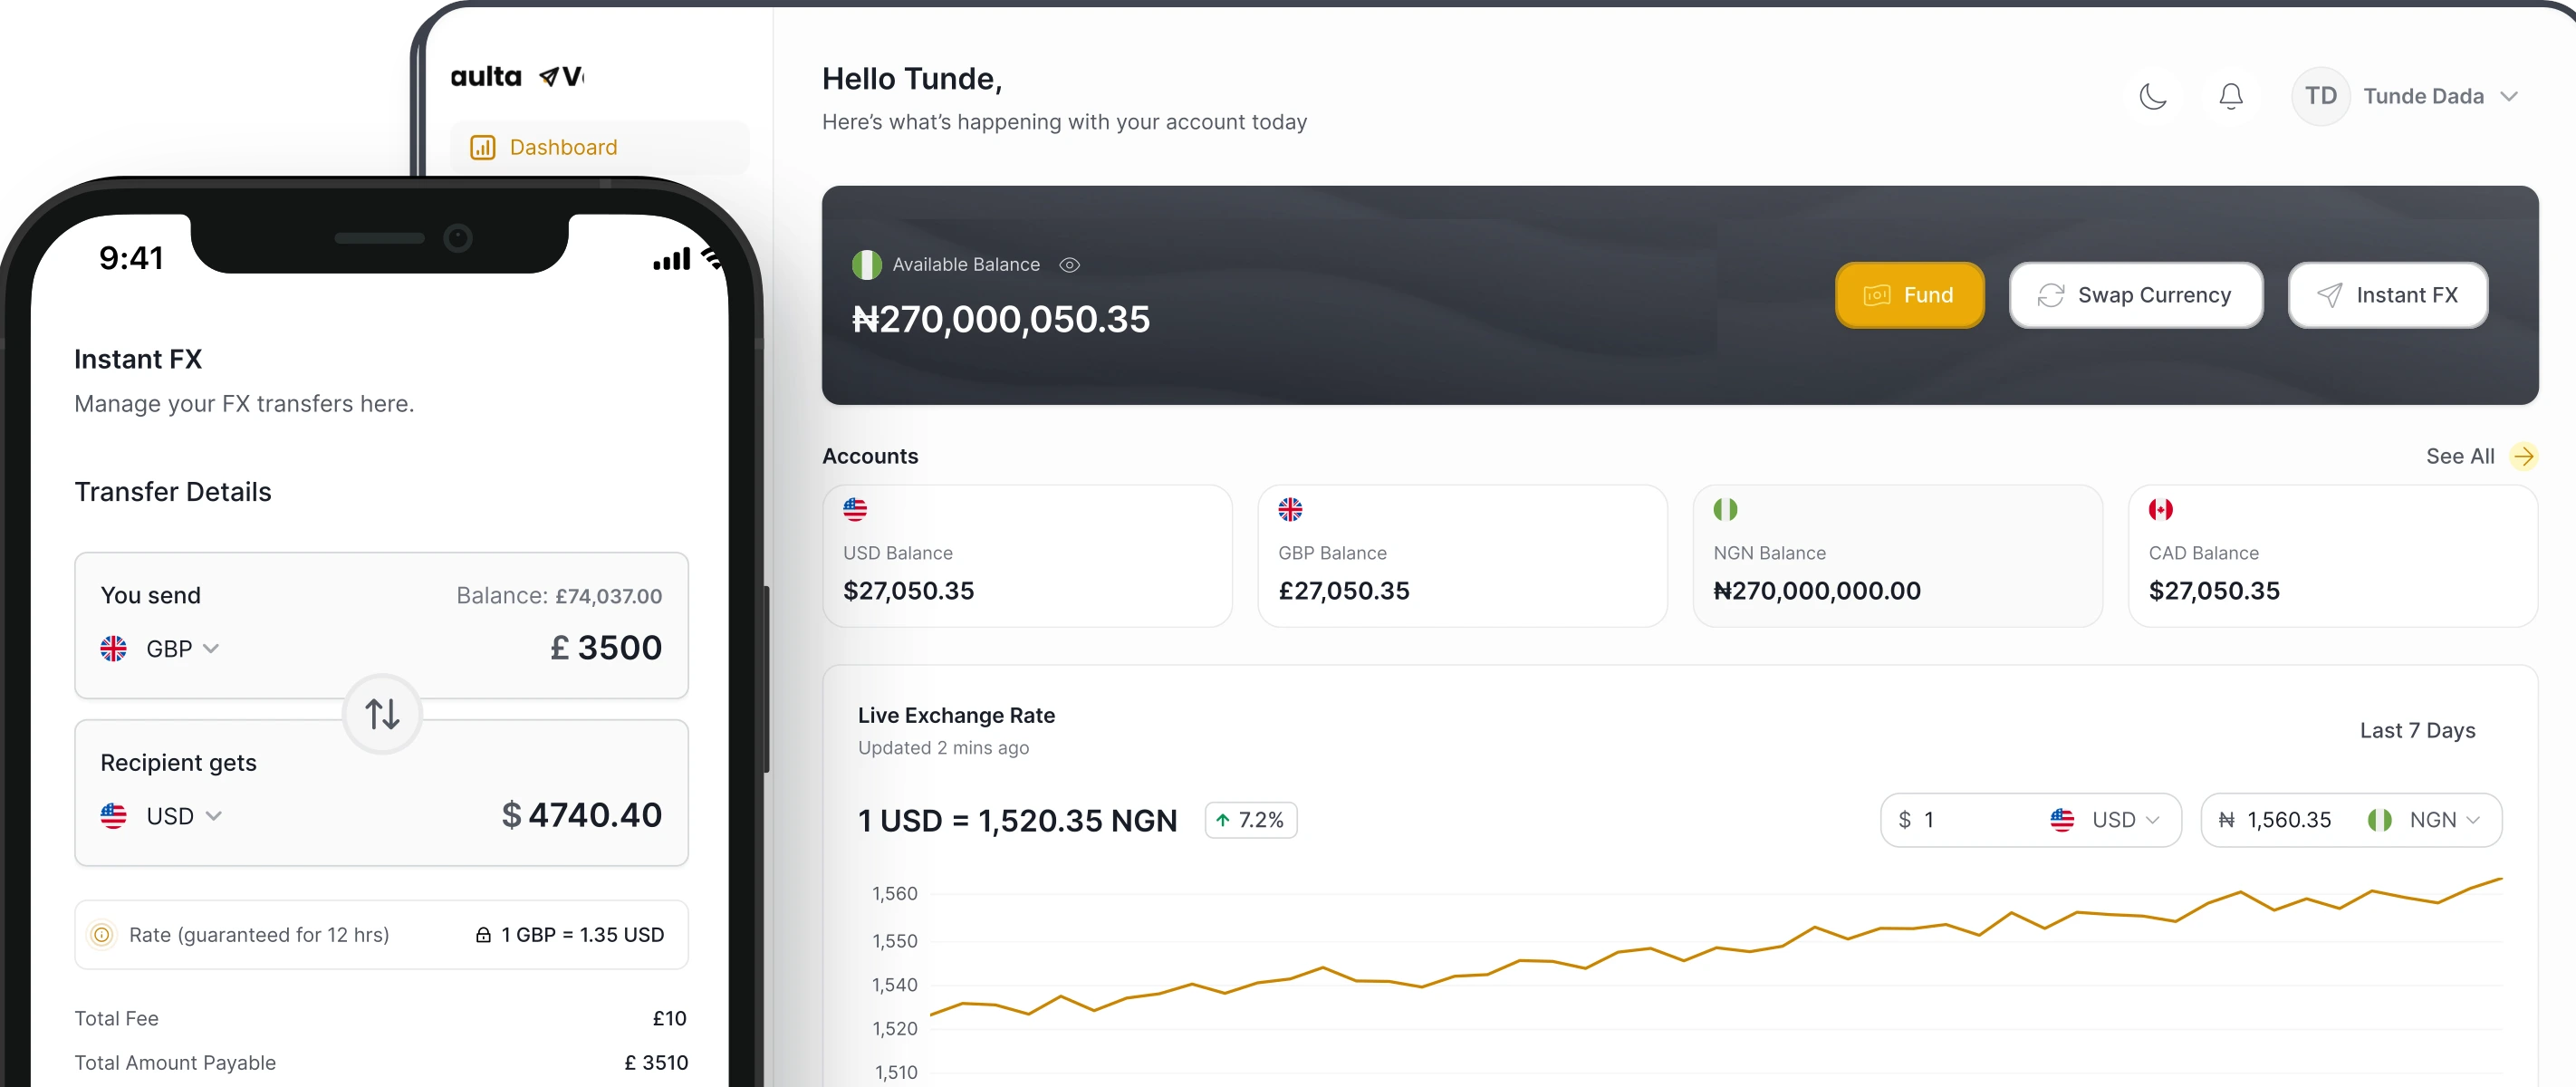Click the TD profile avatar
Screen dimensions: 2576x1087
pyautogui.click(x=2320, y=97)
